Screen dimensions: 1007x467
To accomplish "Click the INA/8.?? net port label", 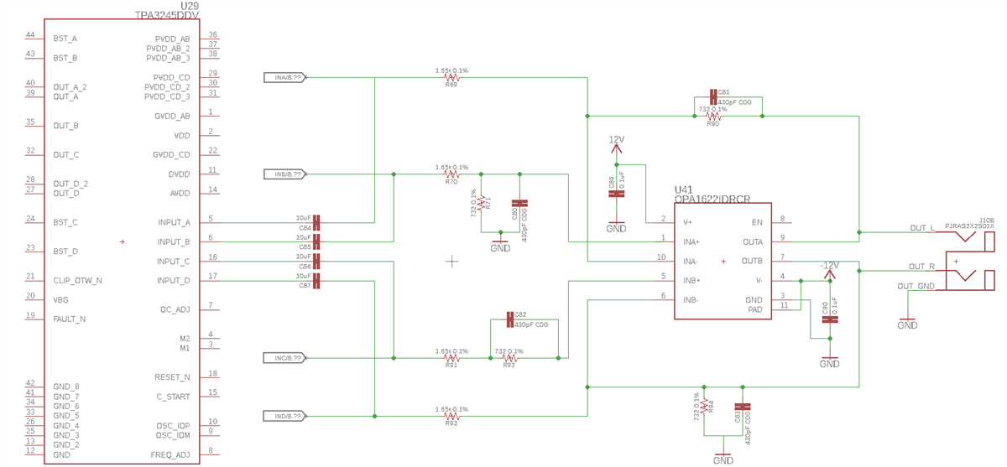I will [284, 77].
